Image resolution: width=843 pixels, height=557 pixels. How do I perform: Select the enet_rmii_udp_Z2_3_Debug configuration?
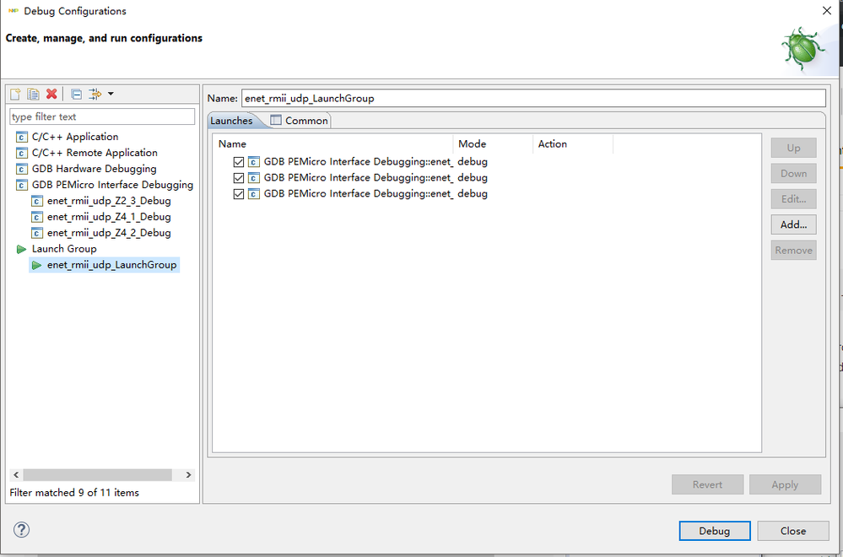(109, 201)
